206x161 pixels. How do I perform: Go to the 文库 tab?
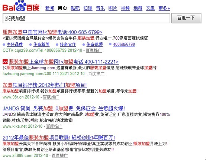[x=150, y=8]
